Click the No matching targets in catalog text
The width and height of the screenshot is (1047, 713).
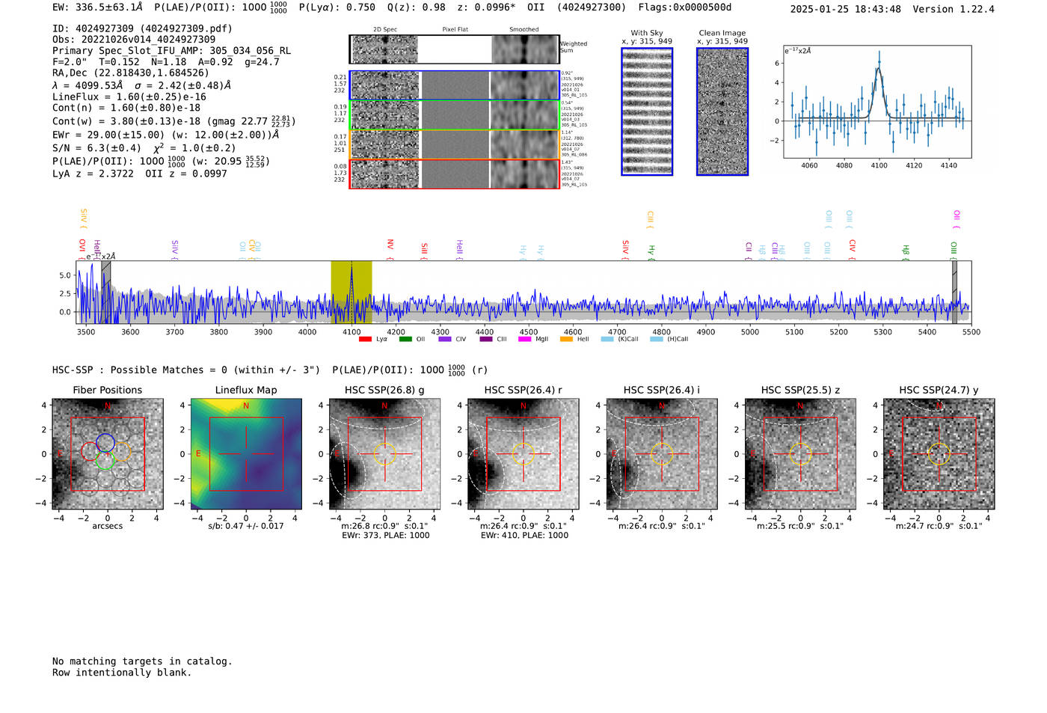(x=142, y=661)
